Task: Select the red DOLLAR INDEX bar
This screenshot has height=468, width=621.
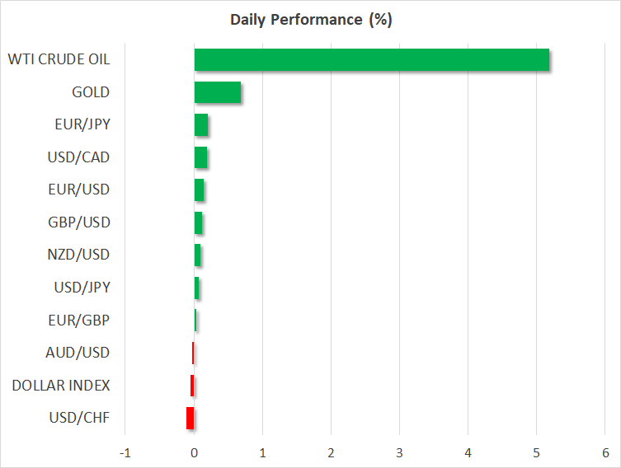Action: pos(192,386)
